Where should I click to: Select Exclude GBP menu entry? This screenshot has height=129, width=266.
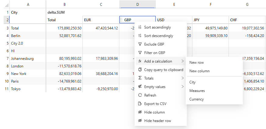161,44
